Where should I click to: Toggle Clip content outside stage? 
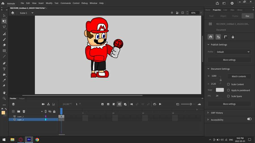click(x=183, y=13)
